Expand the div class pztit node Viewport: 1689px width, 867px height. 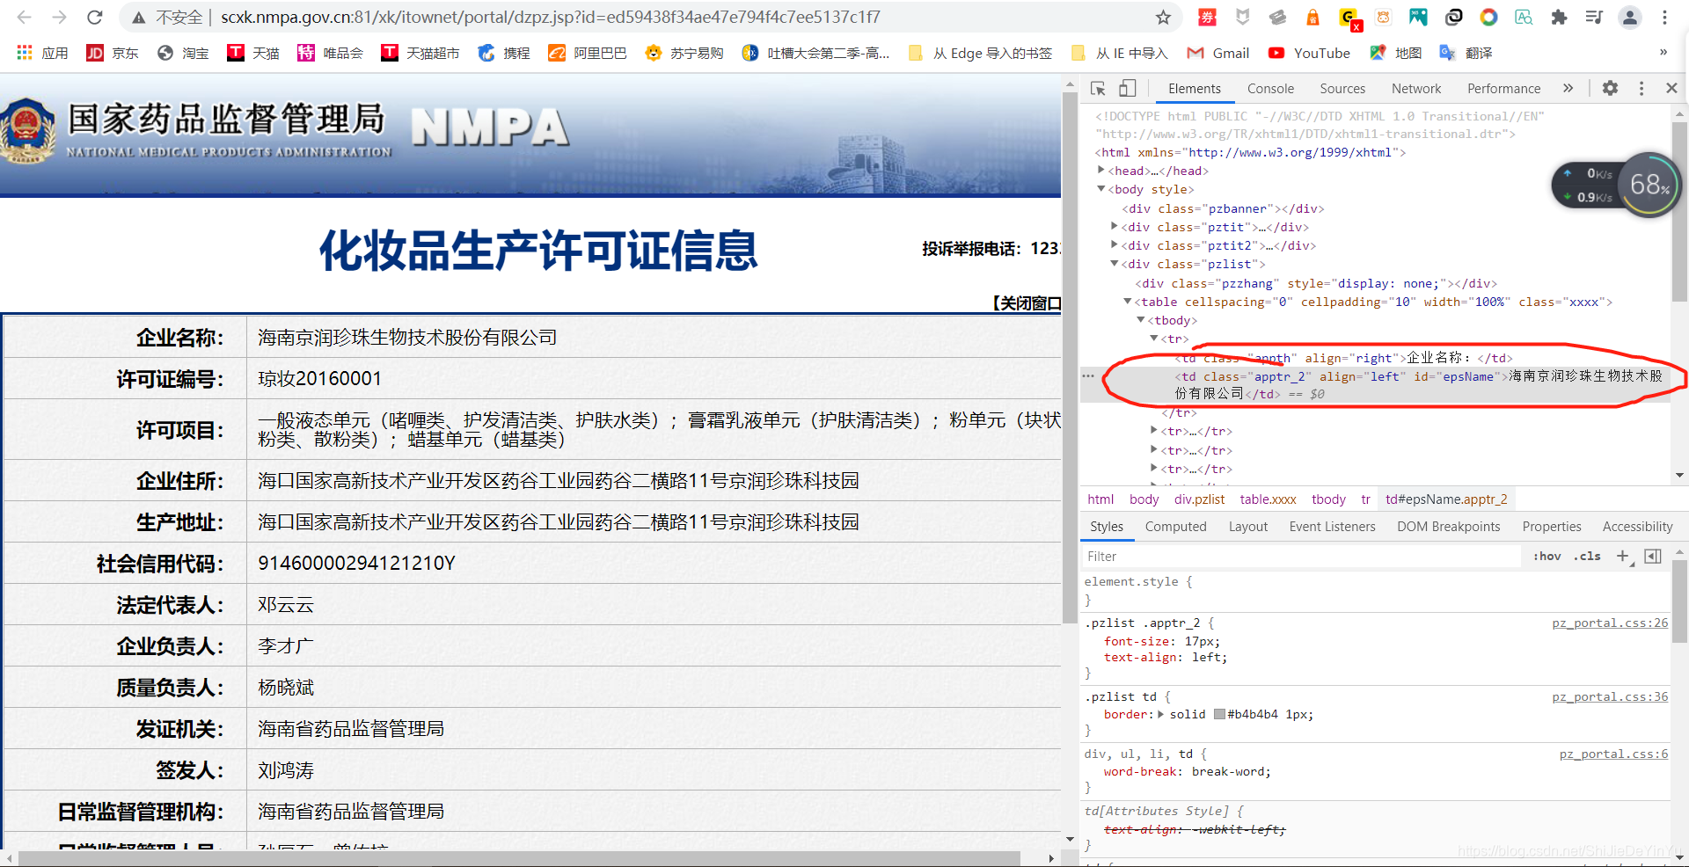(1115, 227)
